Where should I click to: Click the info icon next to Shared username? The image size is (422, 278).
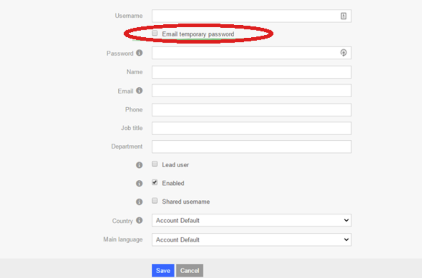point(139,202)
